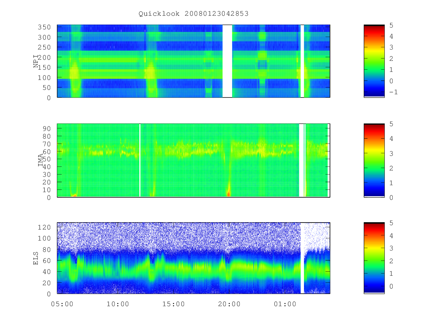Click the 01:00 time tick label
This screenshot has width=440, height=330.
(x=285, y=304)
